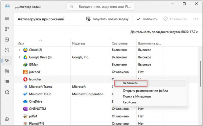Choose Открыть расположение файла in context menu

(x=145, y=91)
